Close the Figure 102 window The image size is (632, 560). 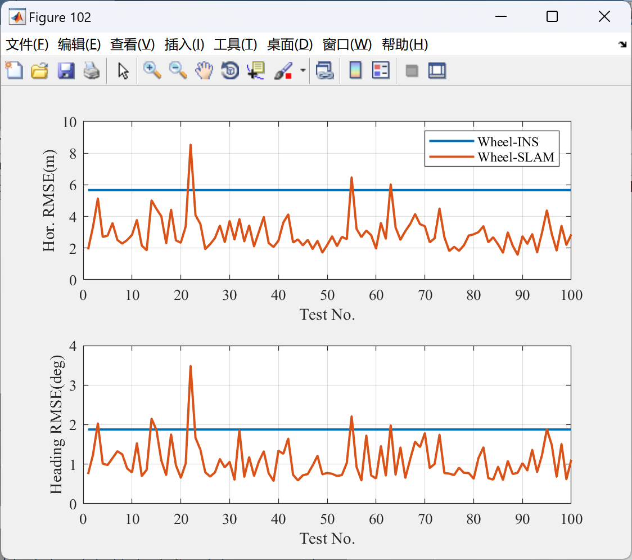tap(604, 16)
